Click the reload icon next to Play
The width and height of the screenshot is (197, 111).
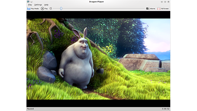click(x=51, y=9)
